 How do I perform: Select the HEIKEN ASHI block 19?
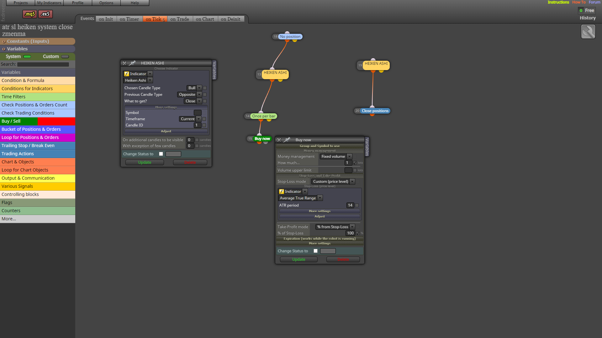pyautogui.click(x=376, y=65)
